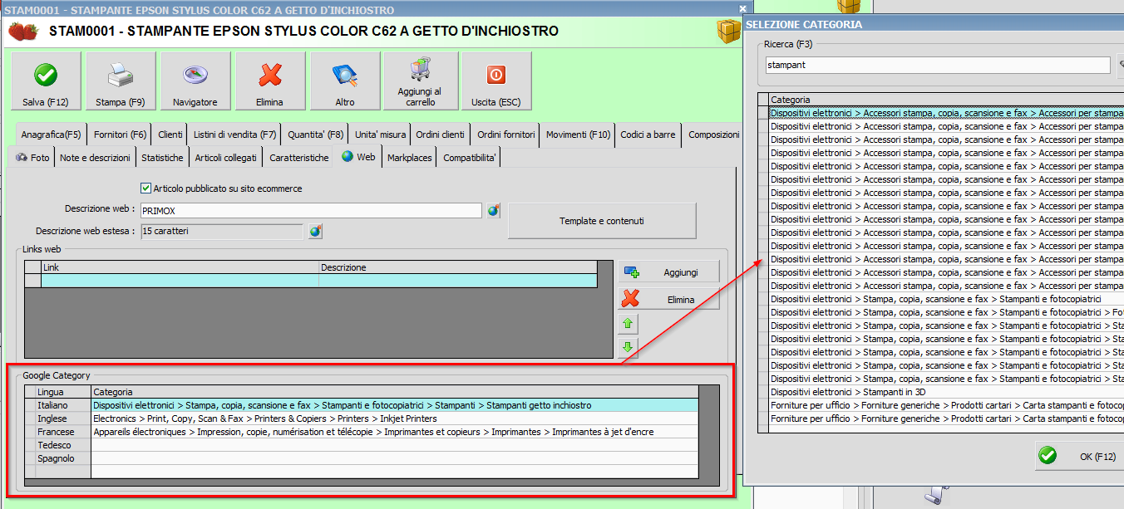
Task: View the Movimenti (F10) tab
Action: pyautogui.click(x=578, y=135)
